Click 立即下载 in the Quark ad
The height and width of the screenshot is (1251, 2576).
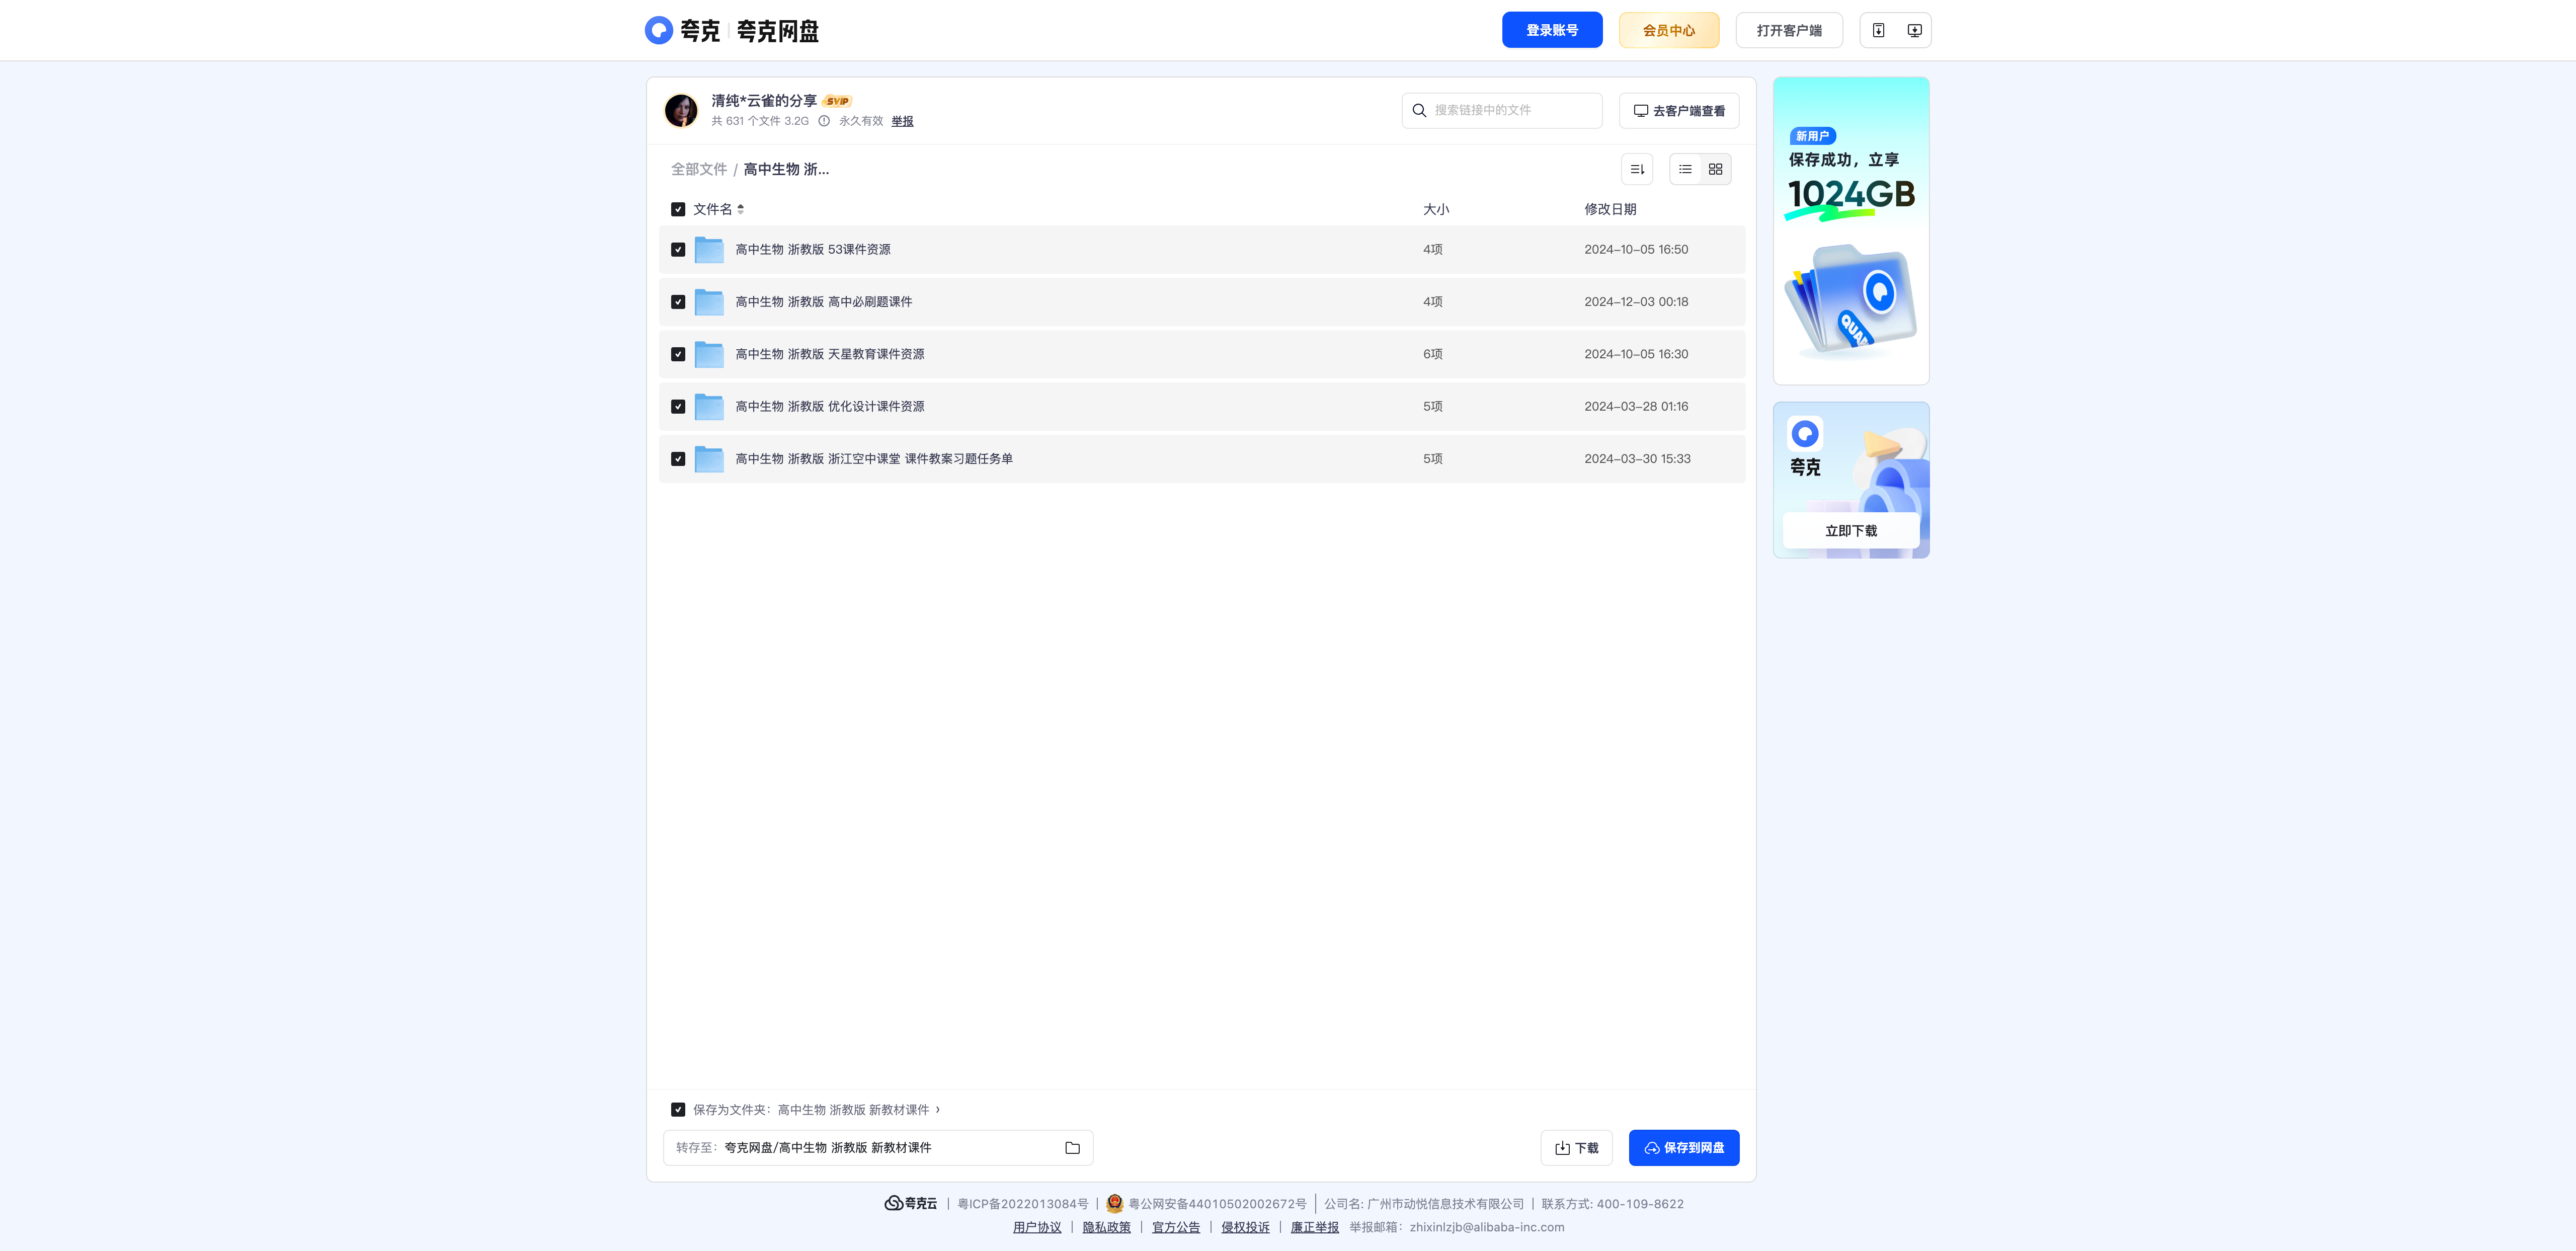(x=1851, y=531)
